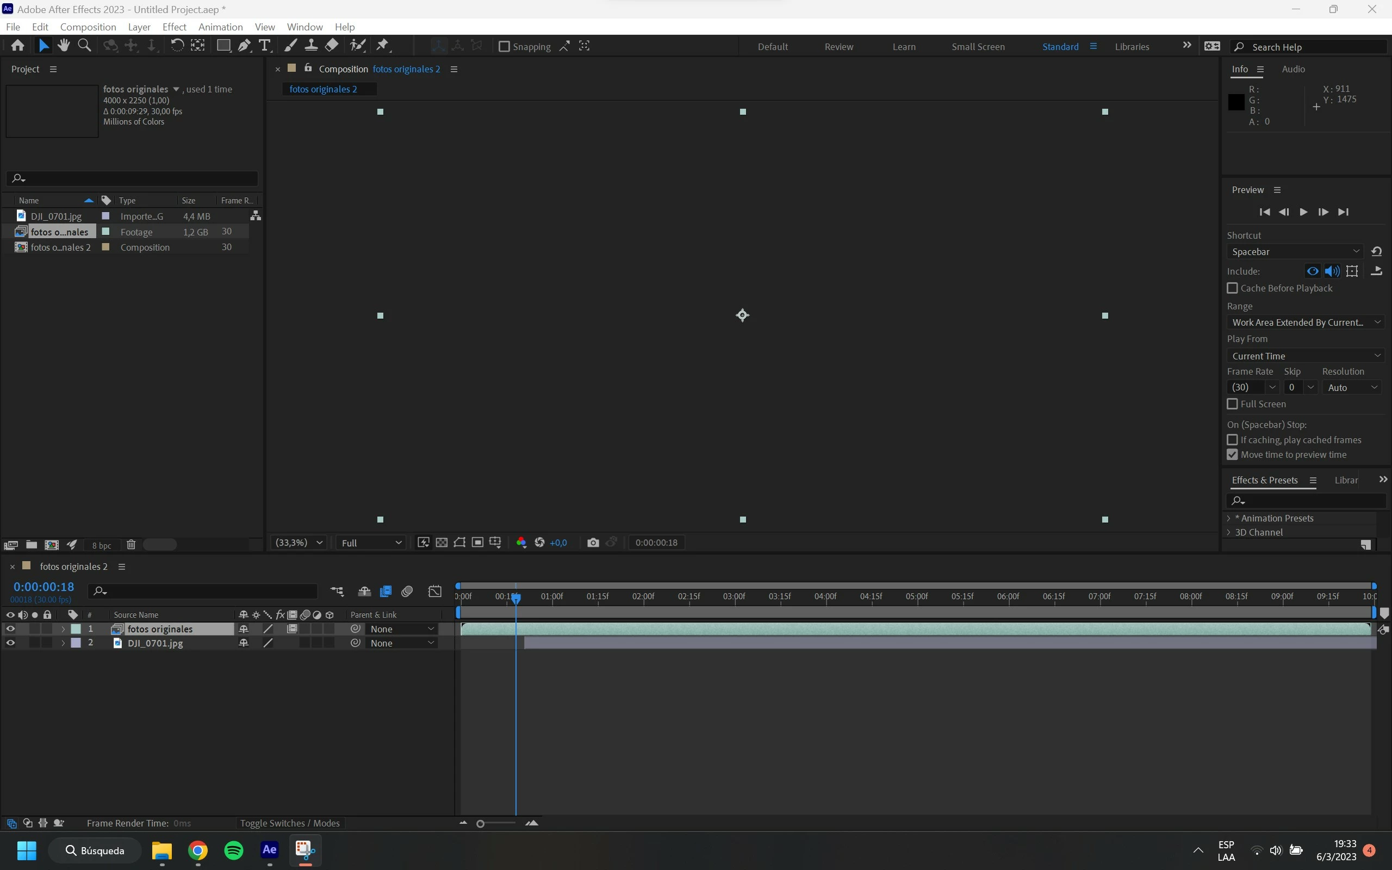The image size is (1392, 870).
Task: Enable Cache Before Playback
Action: [1232, 288]
